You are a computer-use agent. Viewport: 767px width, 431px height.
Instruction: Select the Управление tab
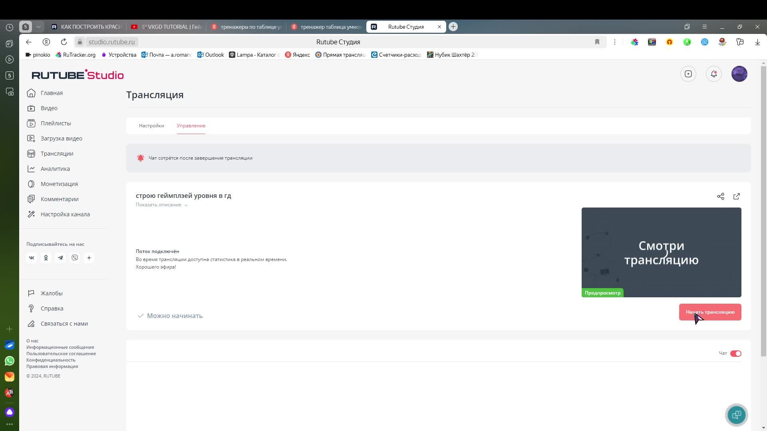pyautogui.click(x=191, y=125)
